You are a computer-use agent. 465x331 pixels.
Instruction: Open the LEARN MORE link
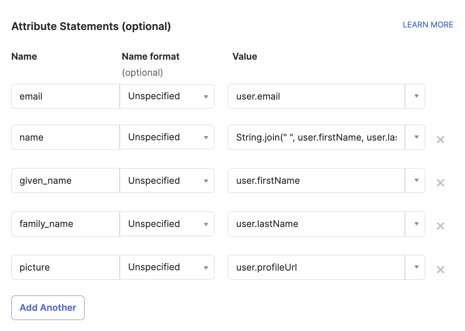pyautogui.click(x=428, y=25)
